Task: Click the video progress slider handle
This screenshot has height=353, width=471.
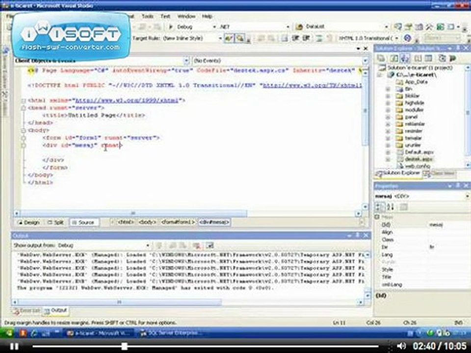Action: 124,346
